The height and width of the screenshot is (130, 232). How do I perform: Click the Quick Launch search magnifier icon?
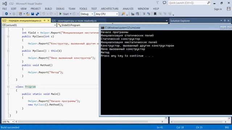click(x=208, y=3)
